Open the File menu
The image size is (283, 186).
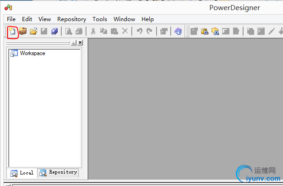pos(11,19)
